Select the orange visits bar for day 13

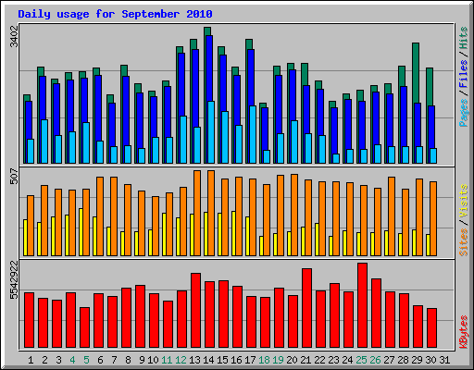coord(197,213)
